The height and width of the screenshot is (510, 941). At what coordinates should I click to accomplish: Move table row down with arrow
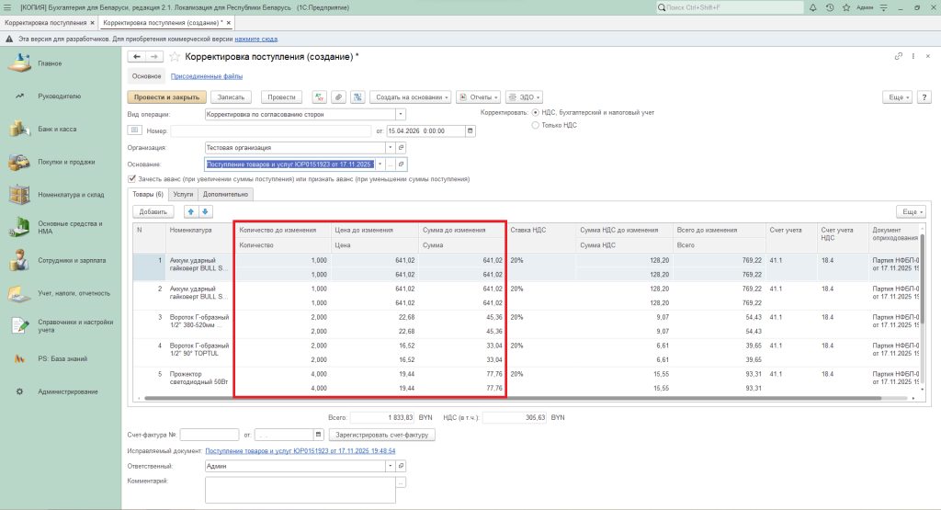tap(205, 211)
